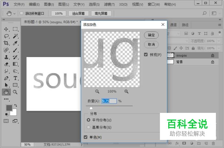This screenshot has height=148, width=224.
Task: Select the Rectangular Marquee tool
Action: click(x=15, y=29)
